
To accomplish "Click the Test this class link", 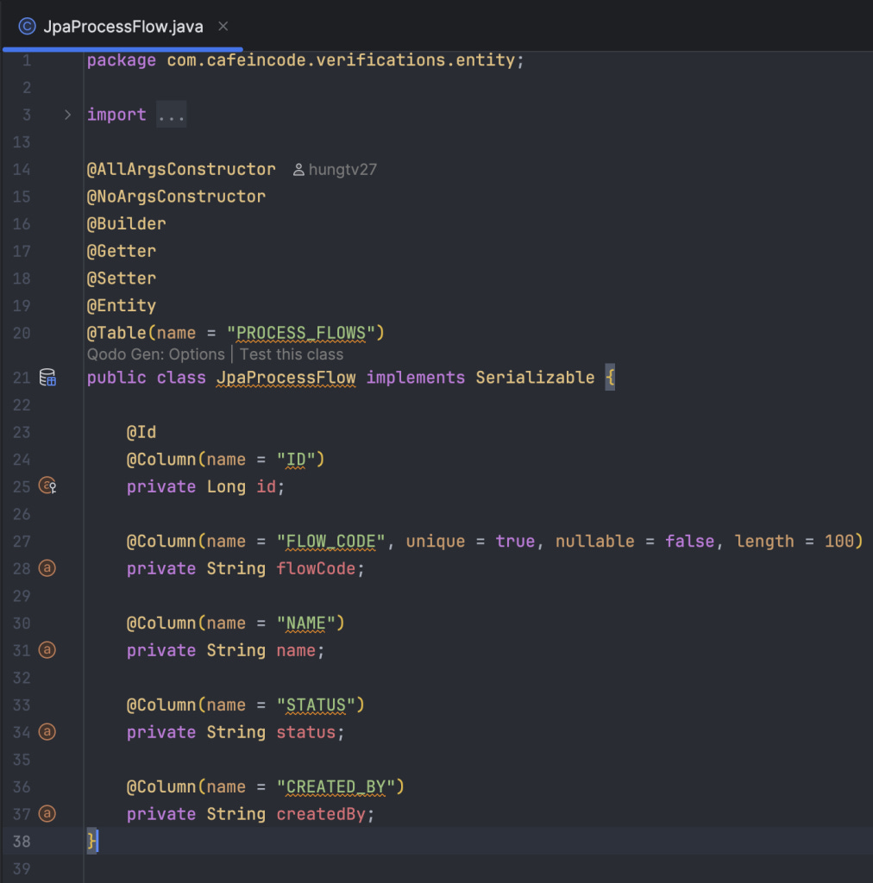I will point(292,354).
